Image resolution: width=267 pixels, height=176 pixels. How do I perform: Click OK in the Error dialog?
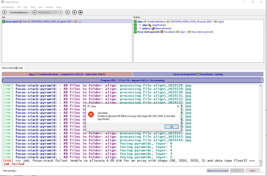[x=171, y=127]
